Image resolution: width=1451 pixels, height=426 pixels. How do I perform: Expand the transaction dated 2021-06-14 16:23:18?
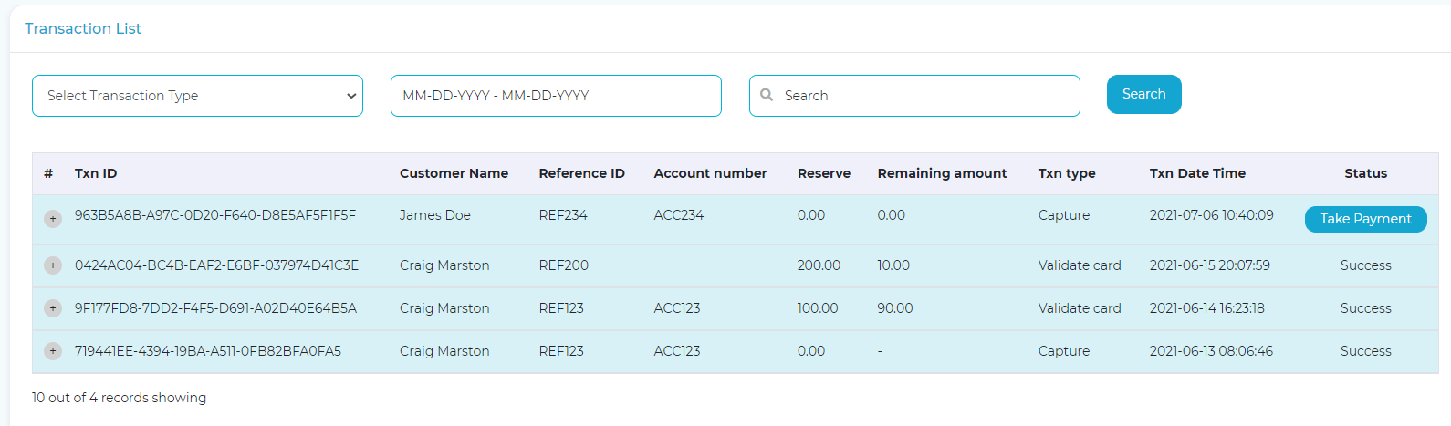53,308
